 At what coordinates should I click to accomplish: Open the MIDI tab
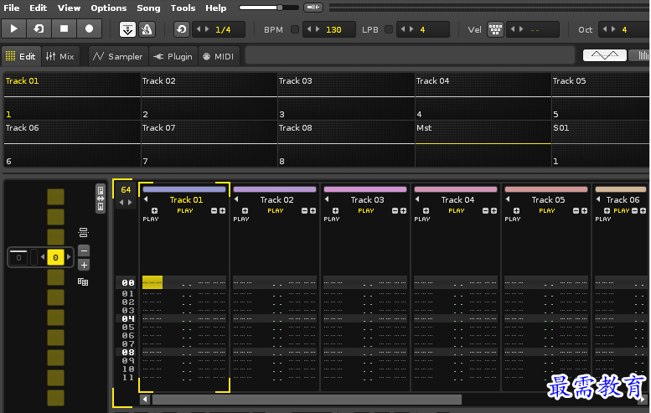click(219, 56)
